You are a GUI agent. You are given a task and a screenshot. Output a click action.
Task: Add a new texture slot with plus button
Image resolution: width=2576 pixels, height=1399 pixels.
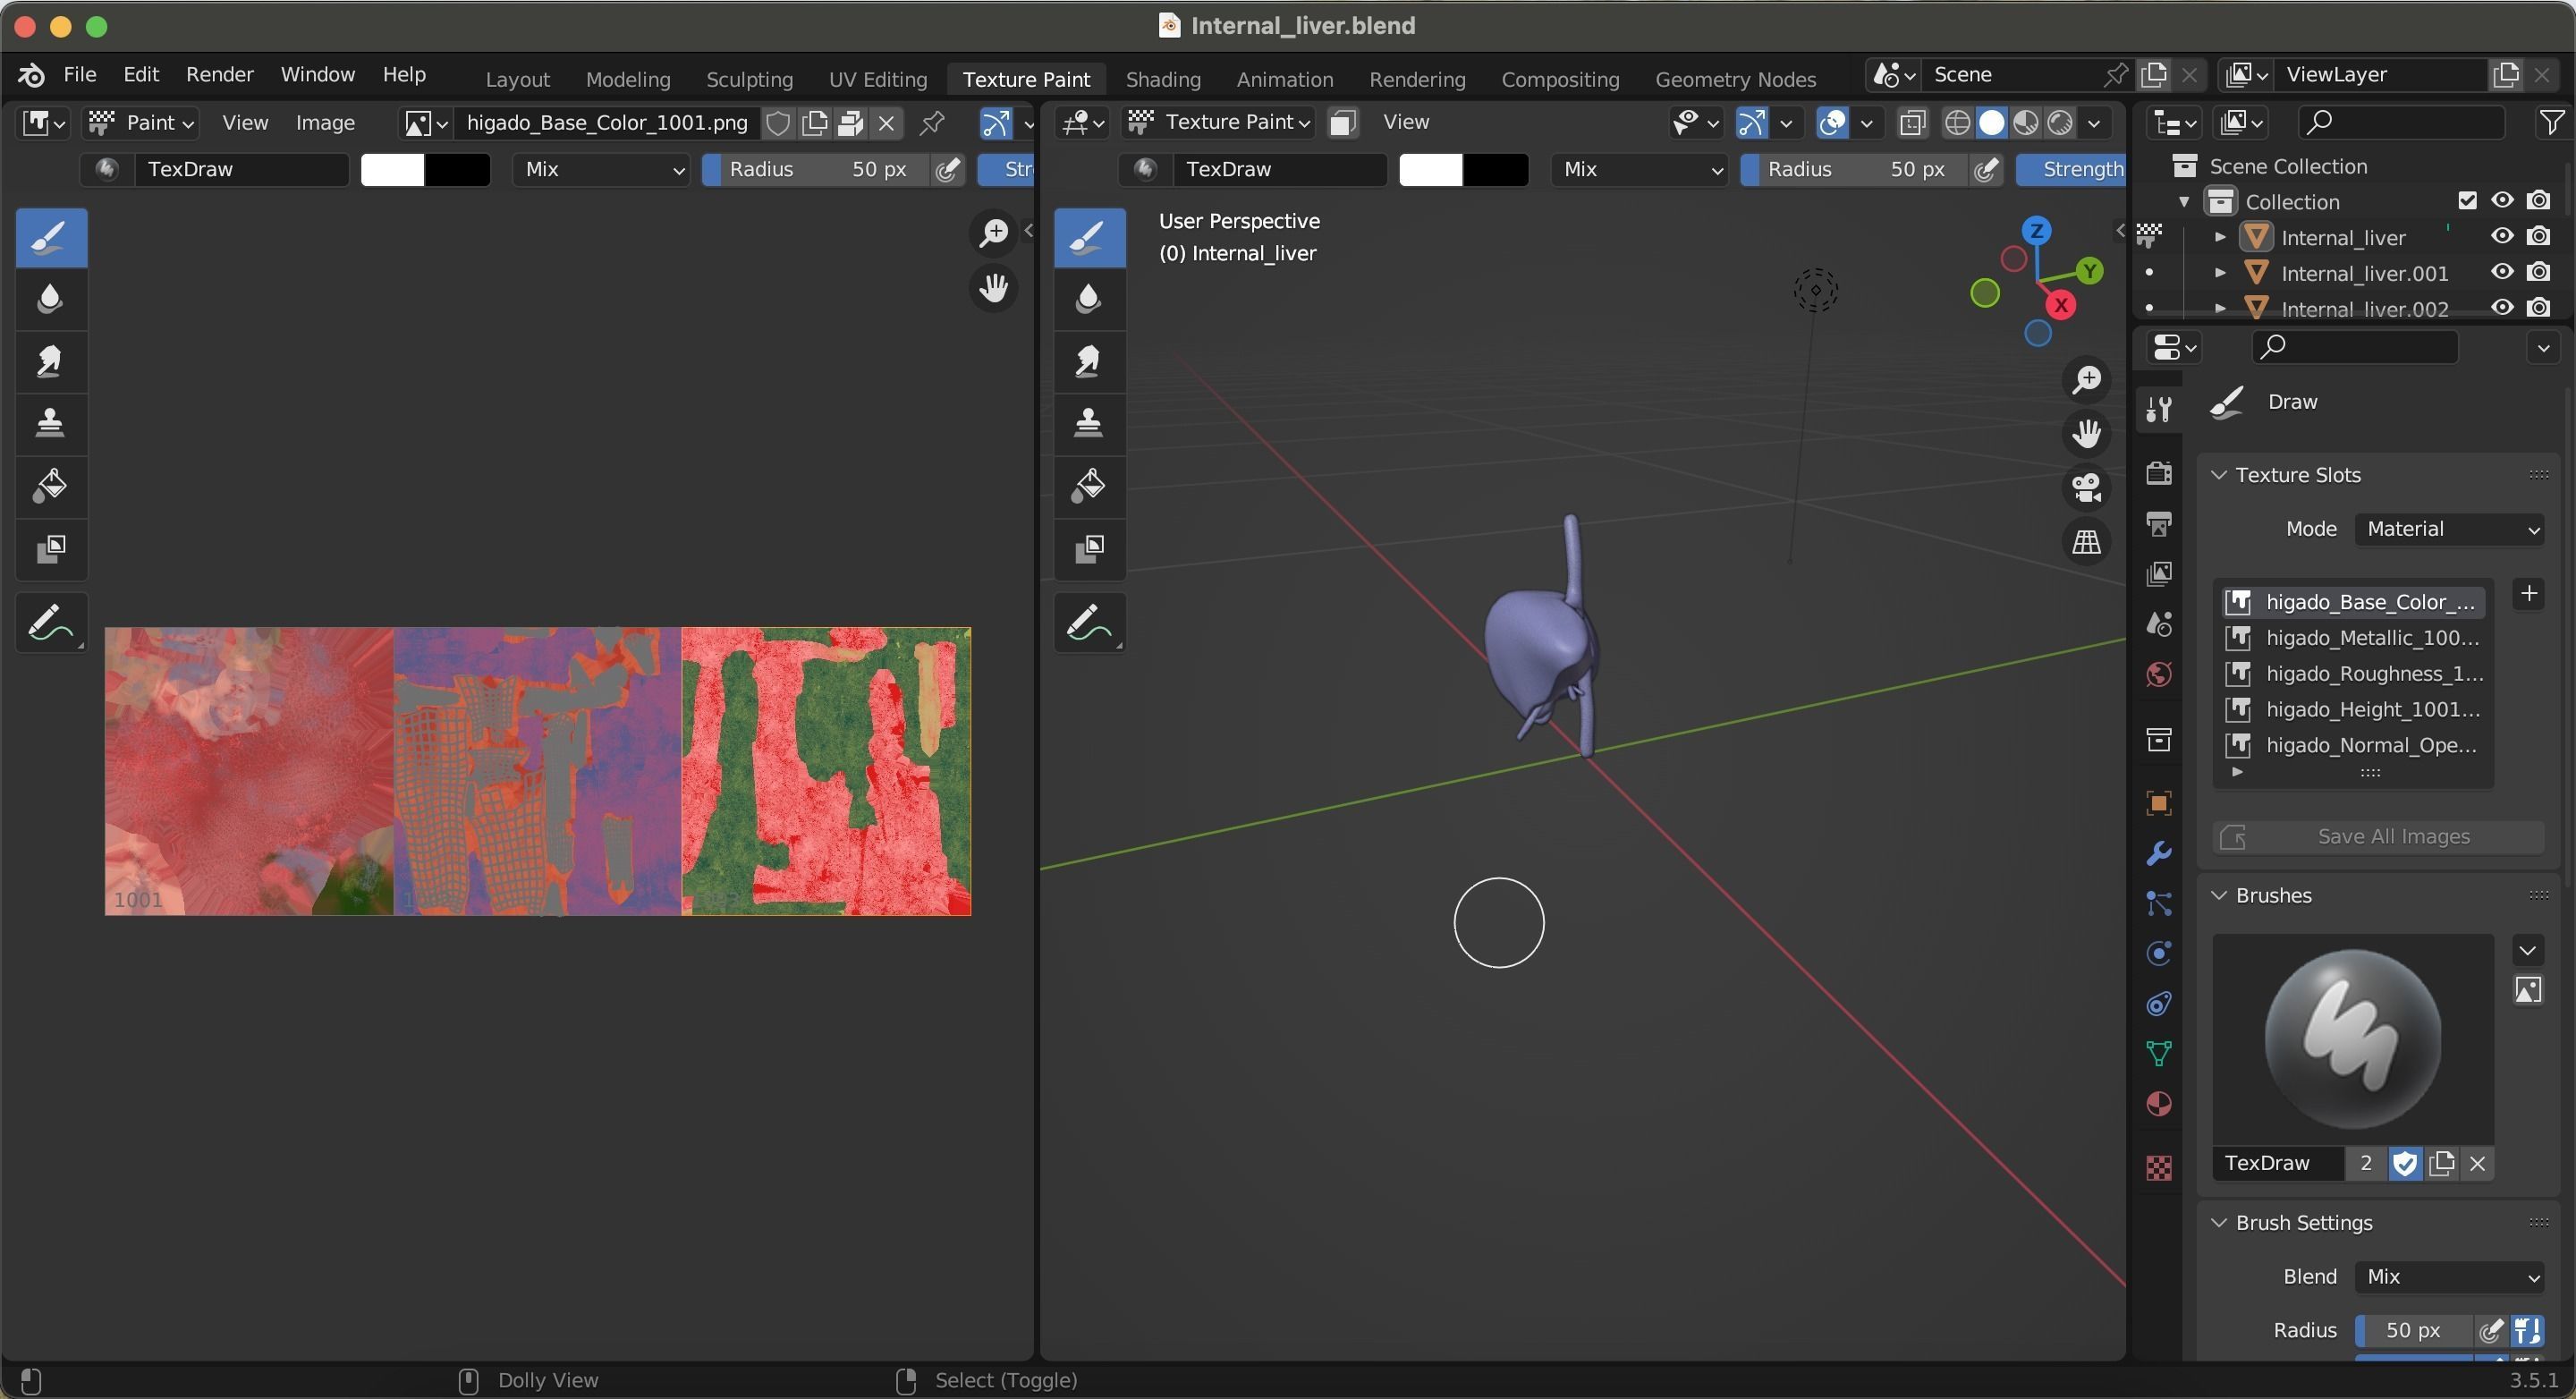point(2529,594)
